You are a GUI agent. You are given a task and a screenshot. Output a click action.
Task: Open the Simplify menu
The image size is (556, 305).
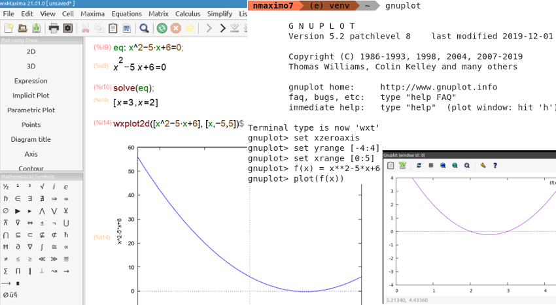tap(220, 14)
